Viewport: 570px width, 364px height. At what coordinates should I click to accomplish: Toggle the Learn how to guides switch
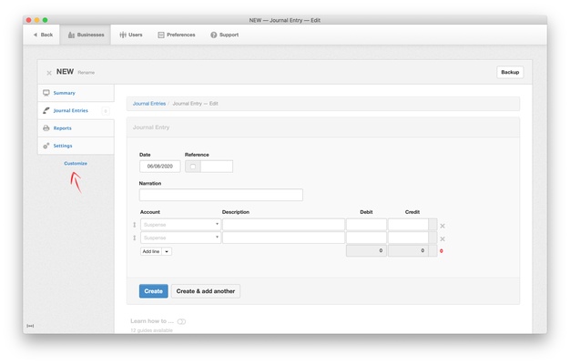pyautogui.click(x=181, y=321)
